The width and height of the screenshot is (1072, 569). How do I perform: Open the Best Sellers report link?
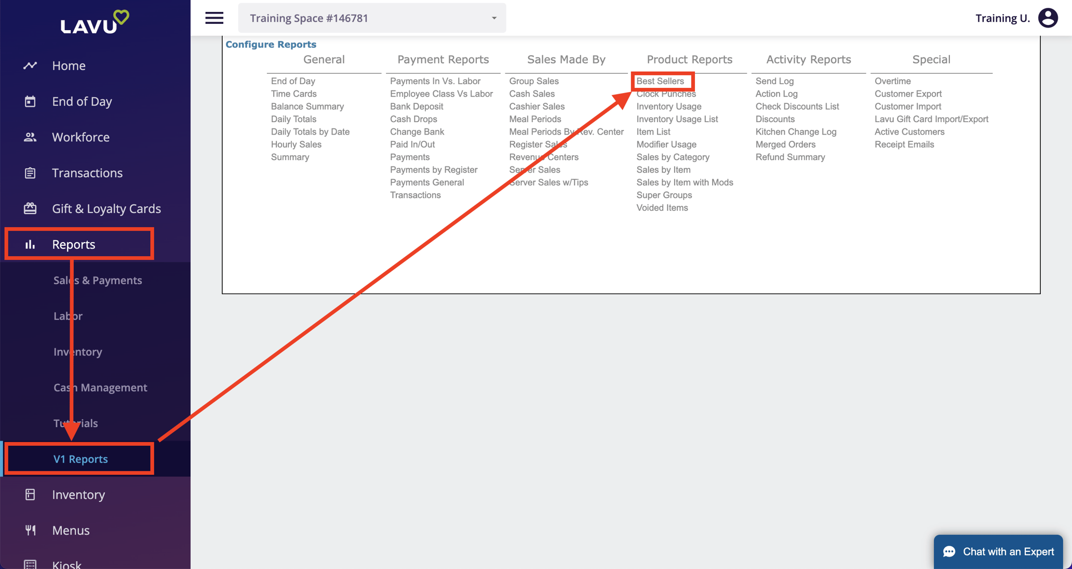pos(660,81)
